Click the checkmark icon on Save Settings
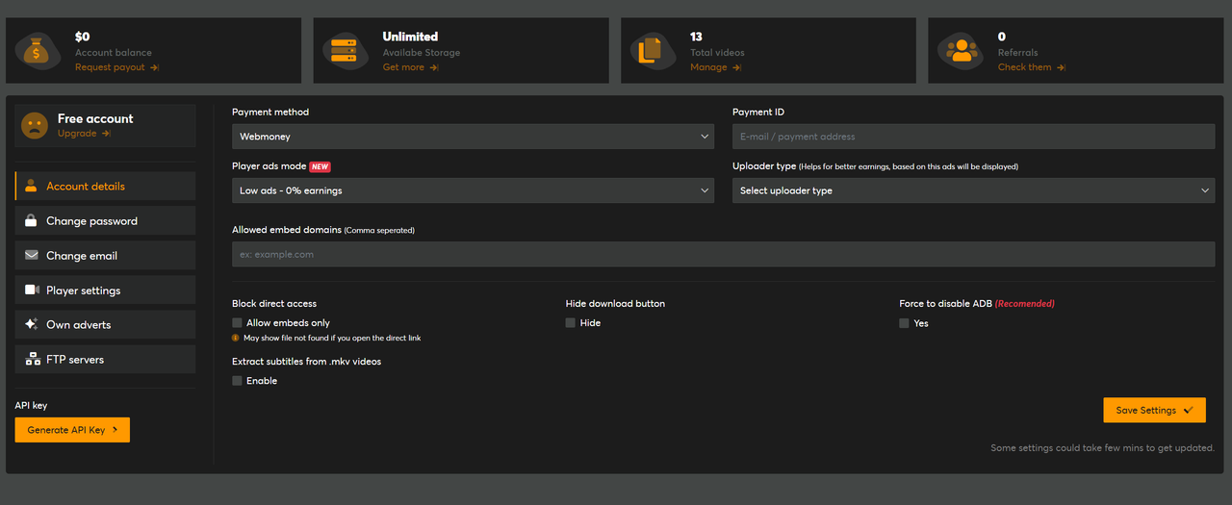1232x505 pixels. 1189,410
